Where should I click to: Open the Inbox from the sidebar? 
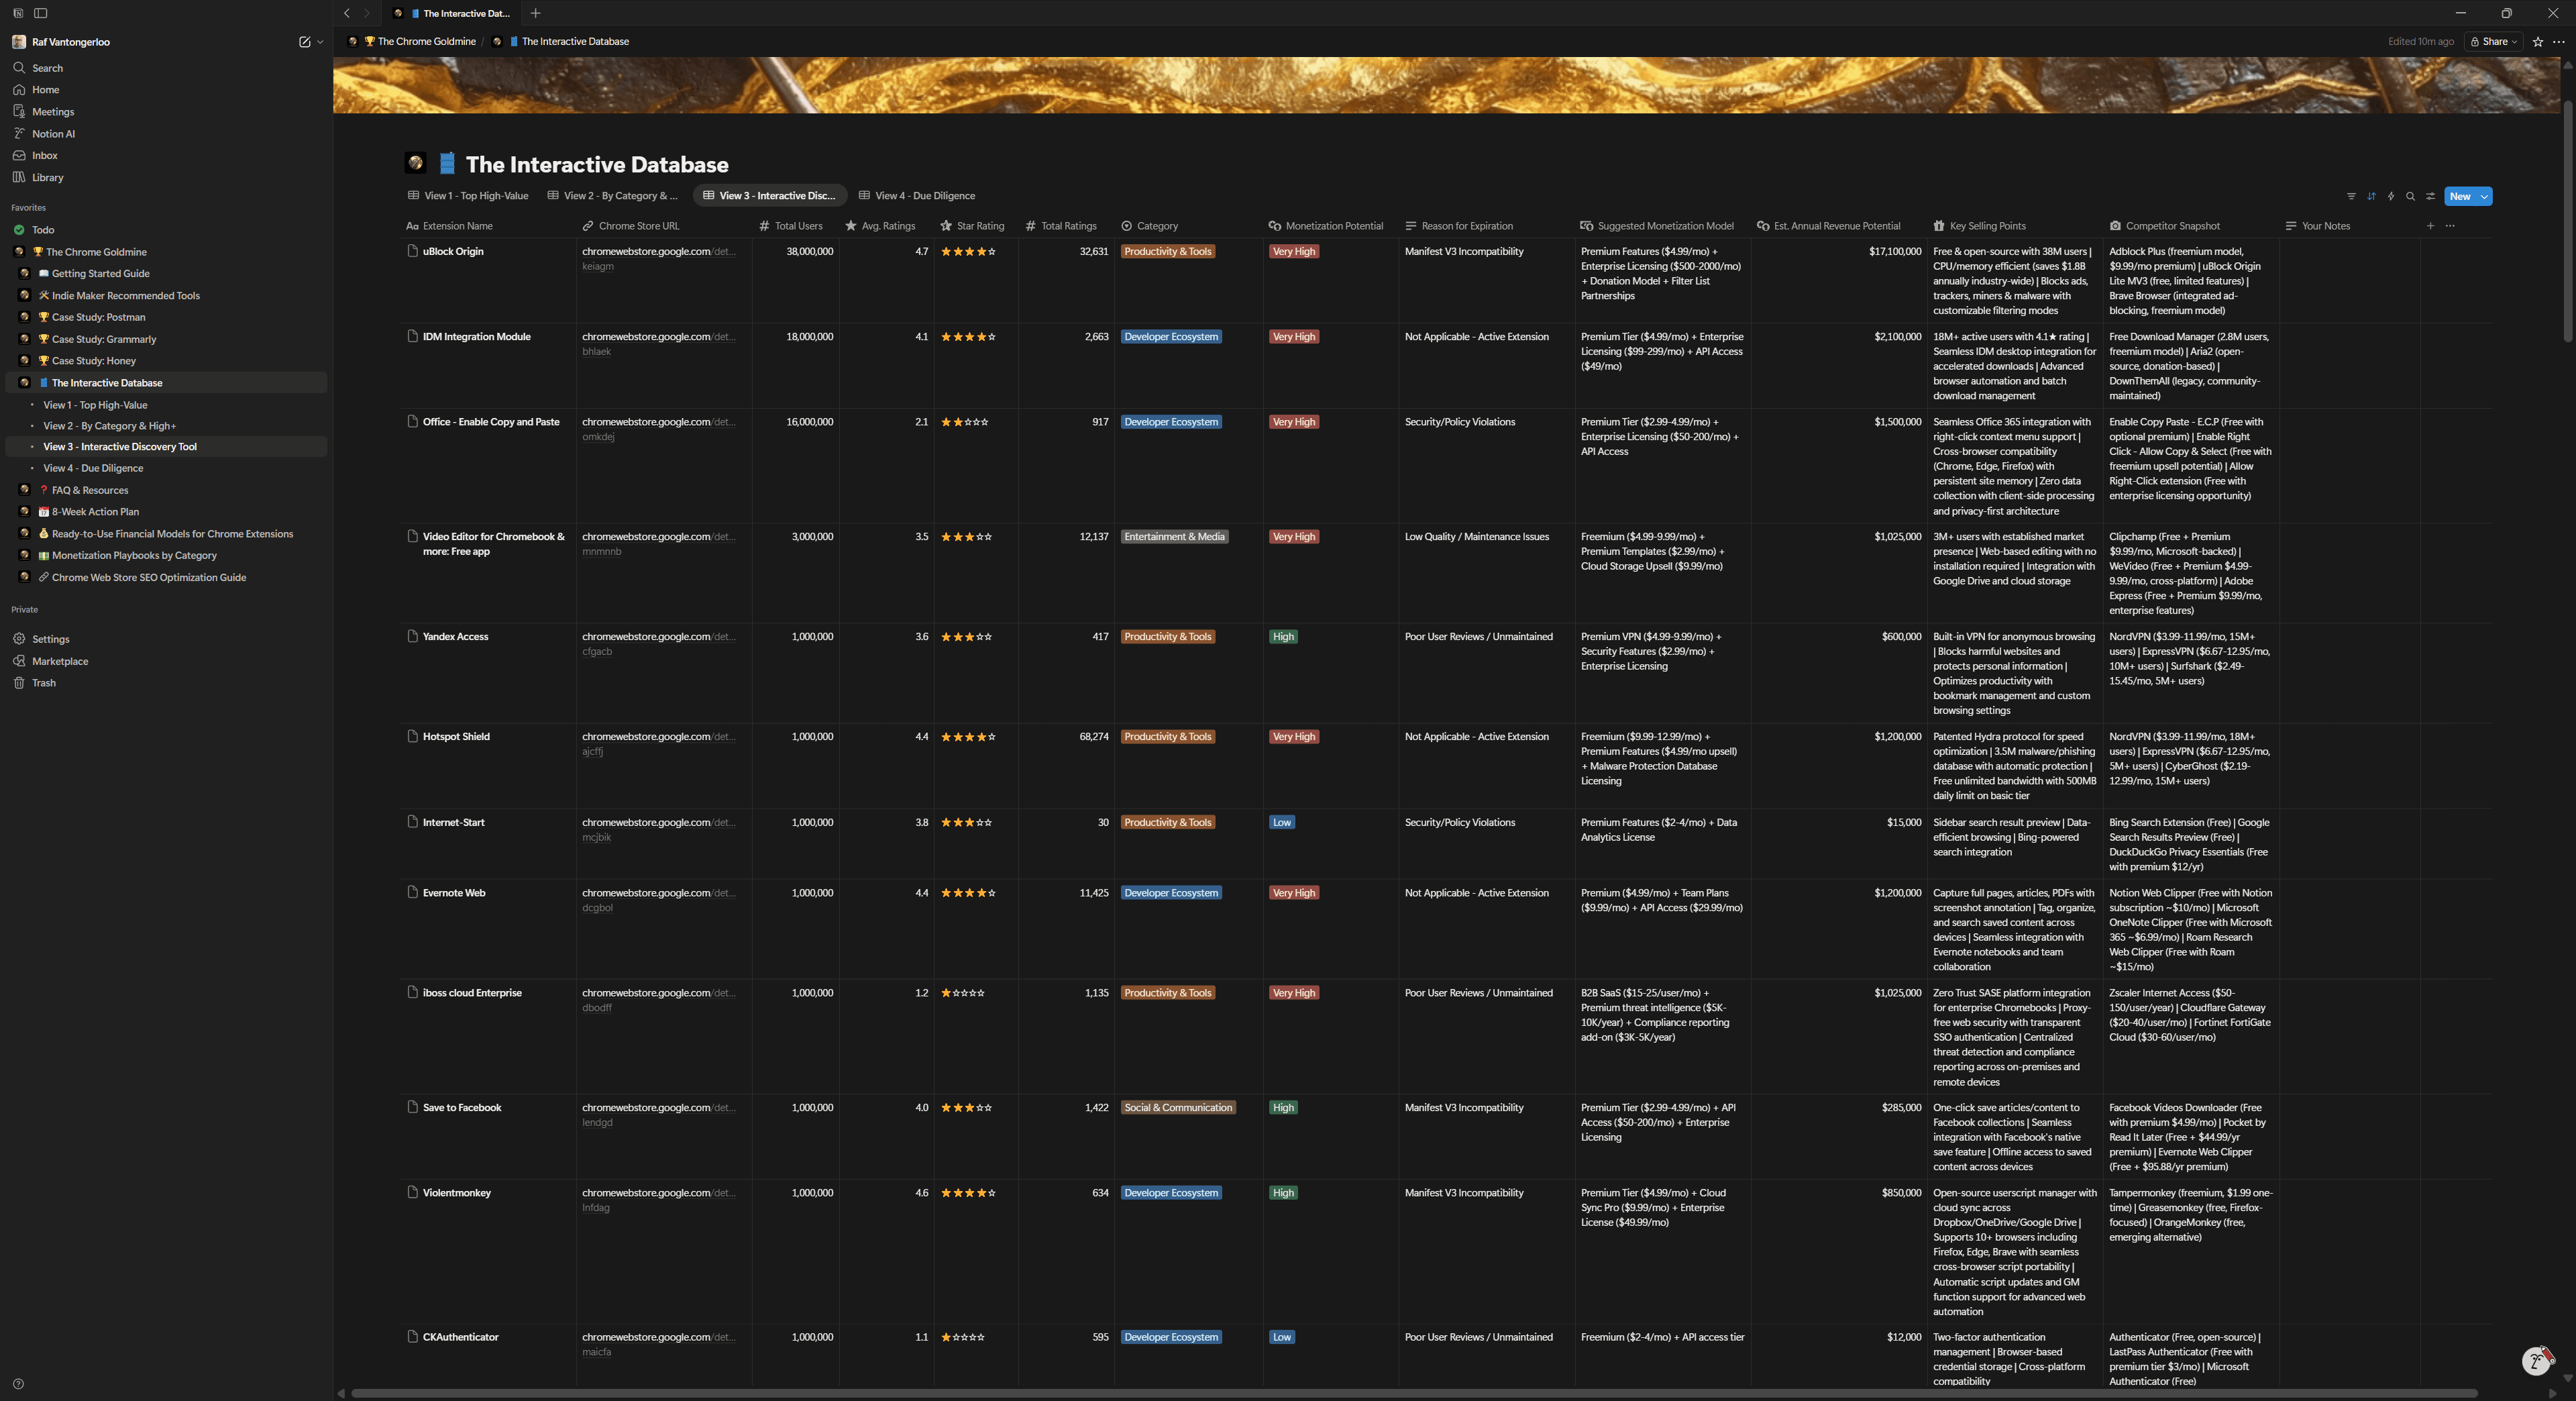point(44,155)
